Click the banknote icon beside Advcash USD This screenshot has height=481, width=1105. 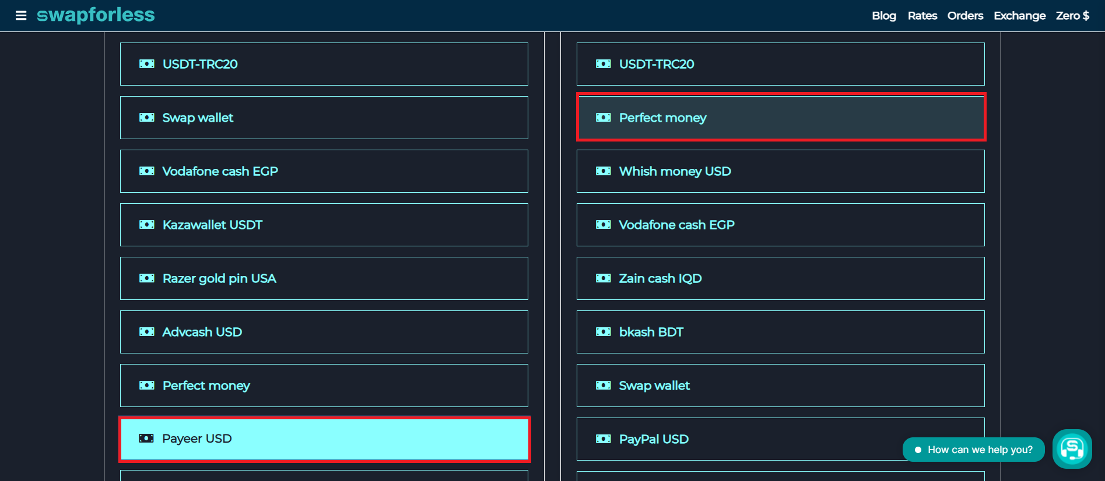tap(147, 332)
